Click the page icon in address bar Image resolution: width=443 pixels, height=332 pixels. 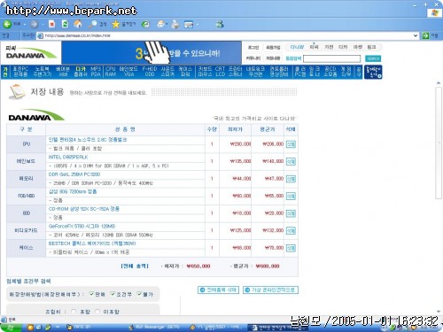click(x=40, y=35)
